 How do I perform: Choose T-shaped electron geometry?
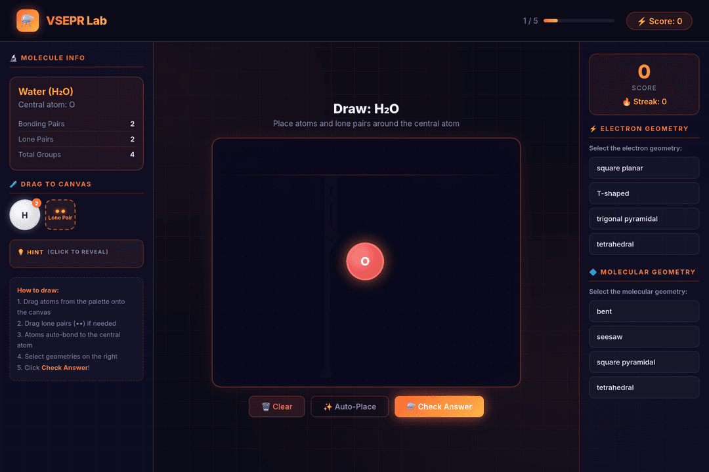[644, 193]
